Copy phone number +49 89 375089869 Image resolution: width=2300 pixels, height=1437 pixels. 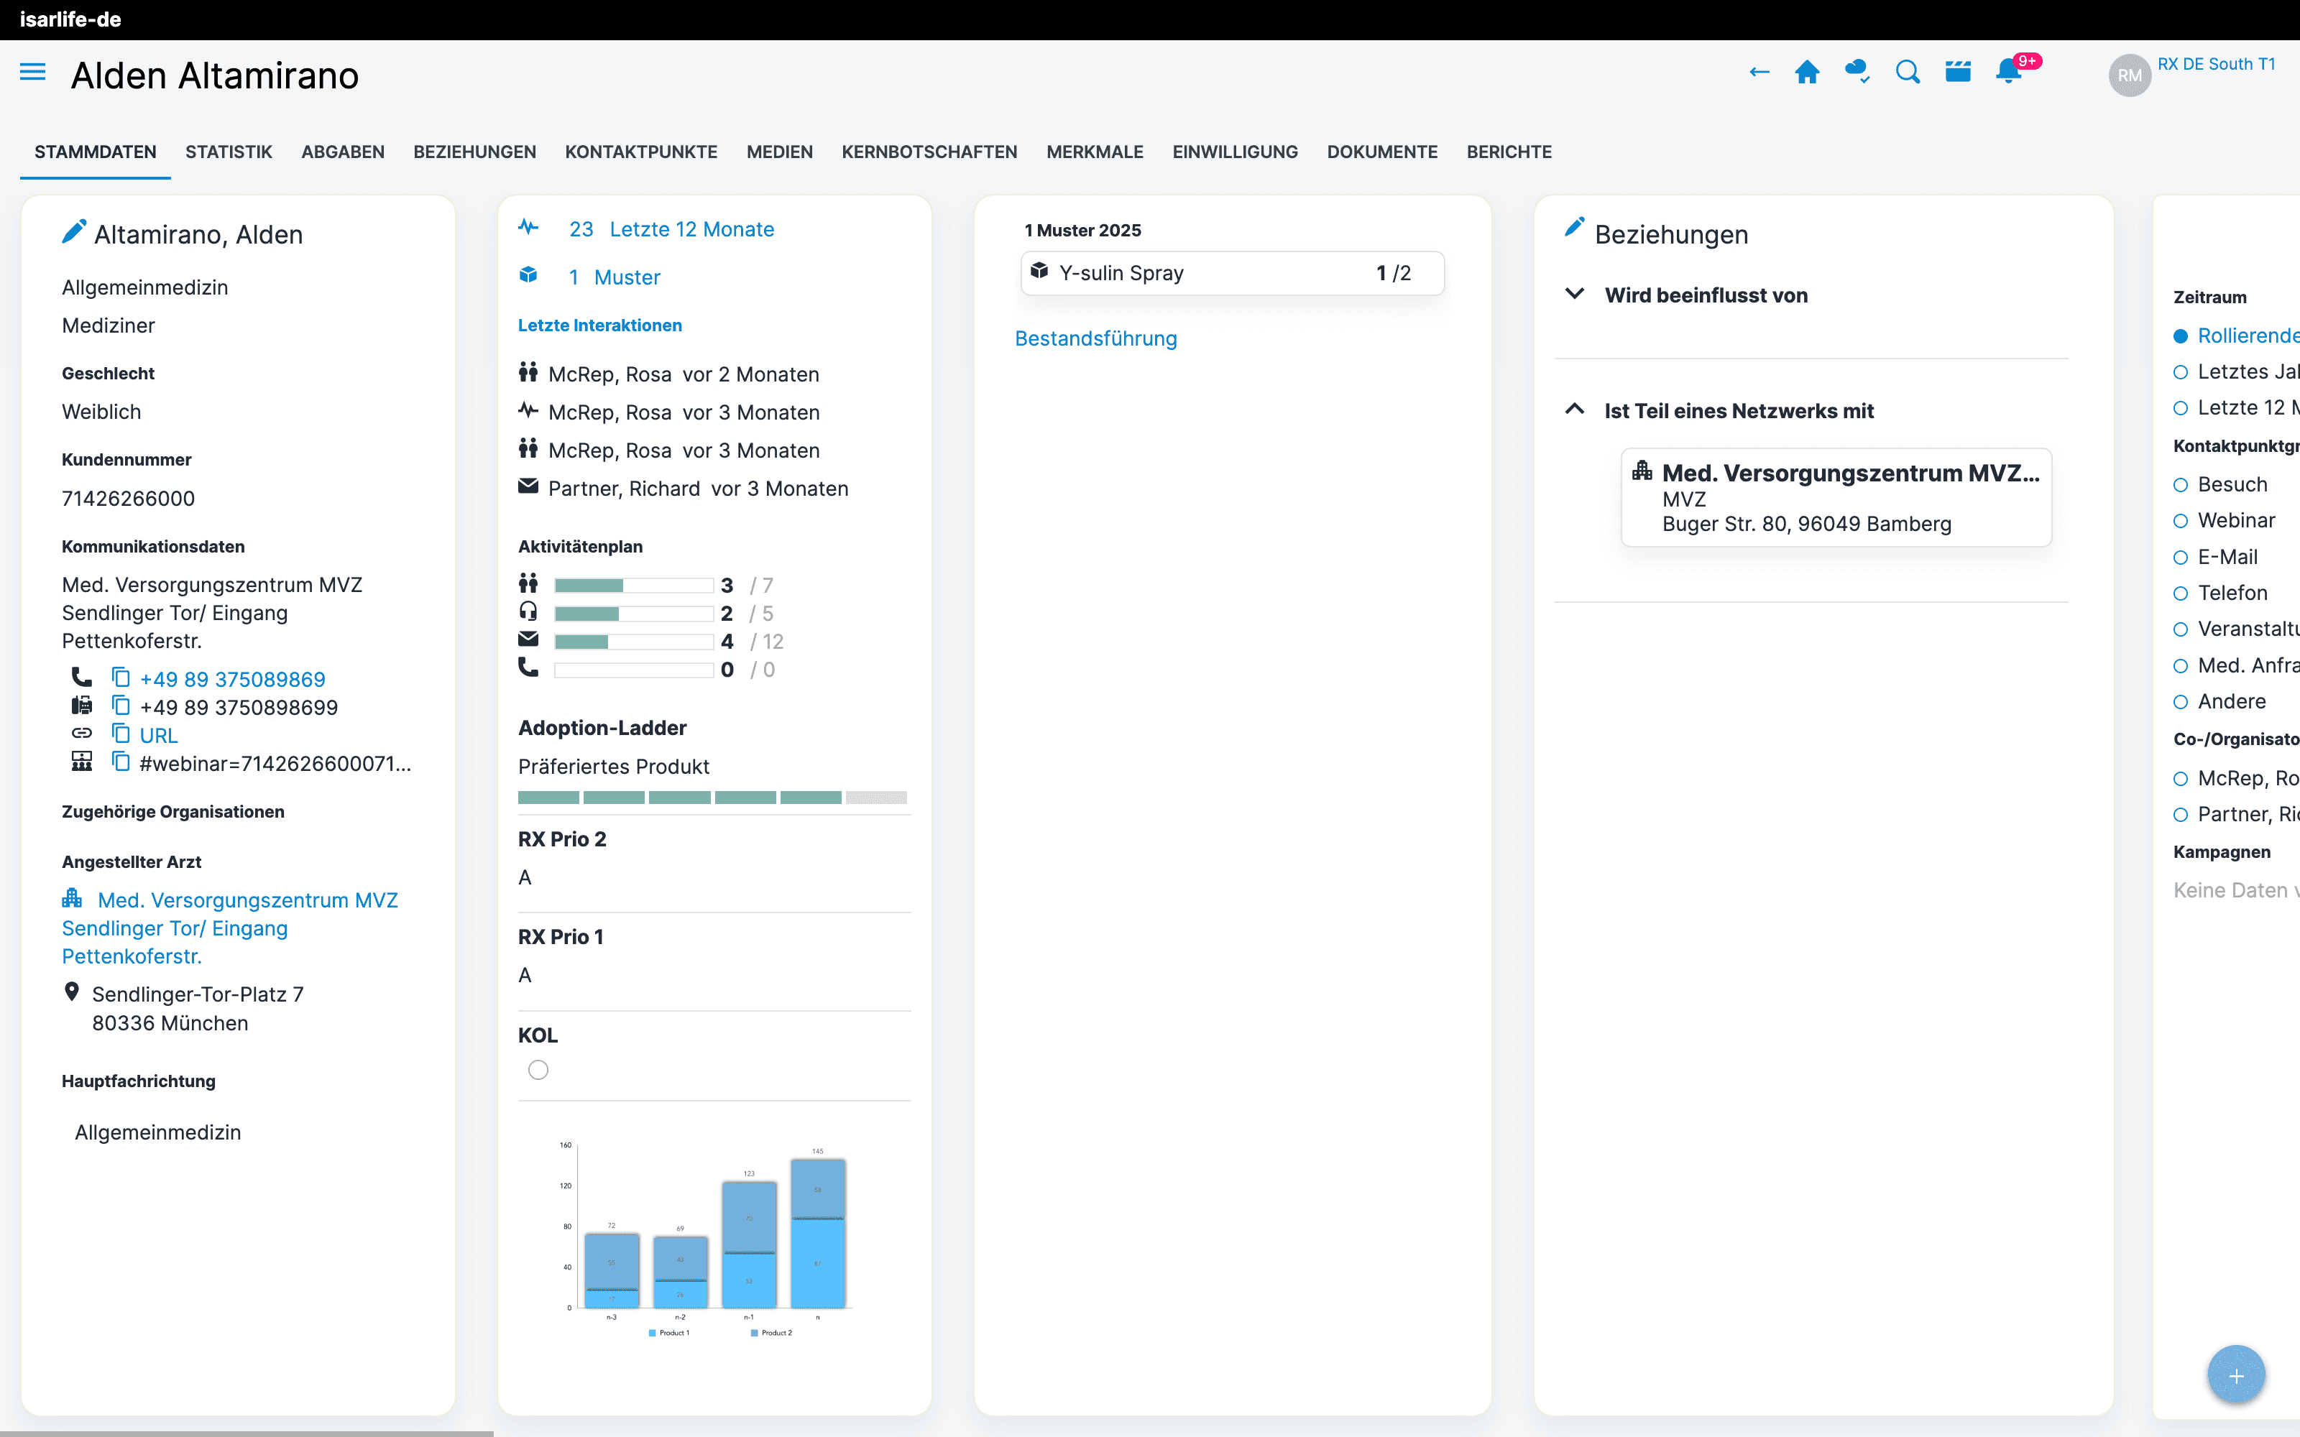[121, 678]
